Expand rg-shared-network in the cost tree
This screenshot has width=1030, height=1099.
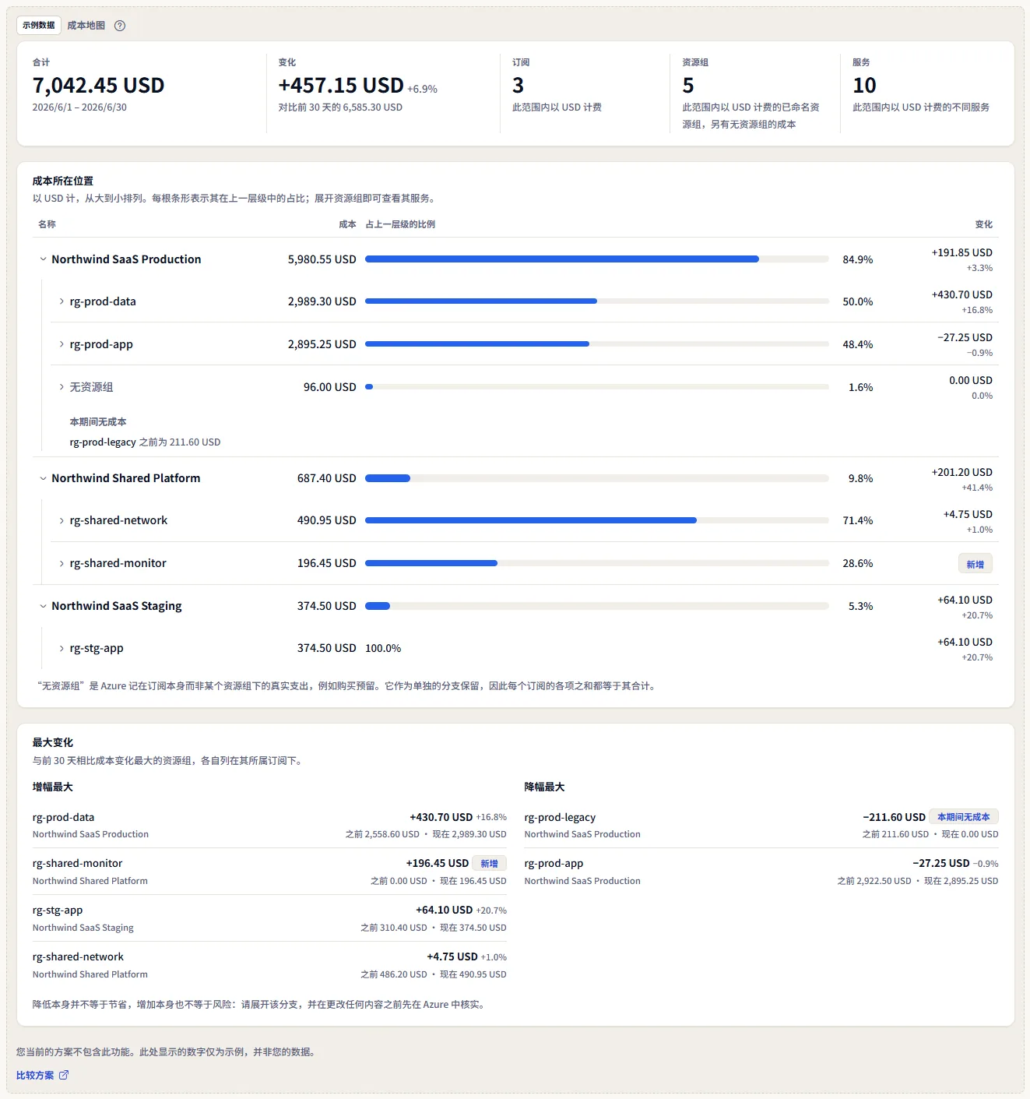[x=62, y=520]
